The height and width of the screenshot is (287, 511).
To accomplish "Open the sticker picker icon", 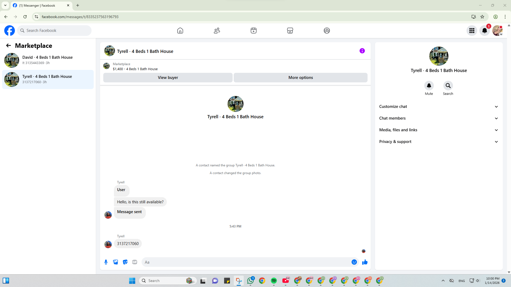I will coord(125,262).
